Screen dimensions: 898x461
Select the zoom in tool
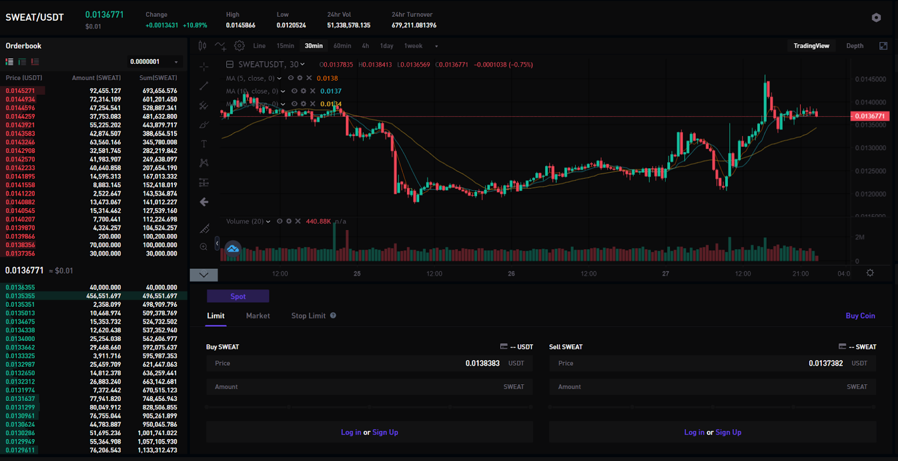204,247
